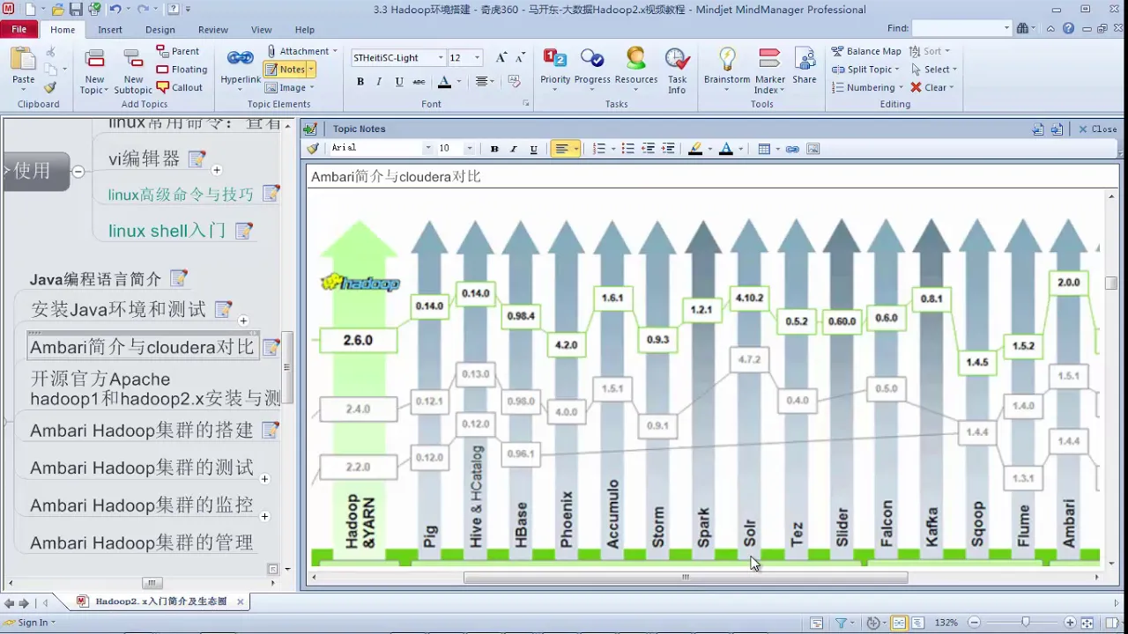Insert image in Topic Notes toolbar
The image size is (1128, 634).
pos(813,149)
